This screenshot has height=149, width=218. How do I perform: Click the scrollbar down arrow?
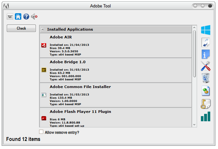coord(194,125)
